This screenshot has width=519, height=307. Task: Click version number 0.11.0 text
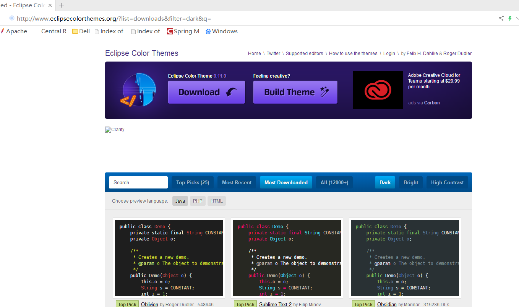click(x=220, y=76)
